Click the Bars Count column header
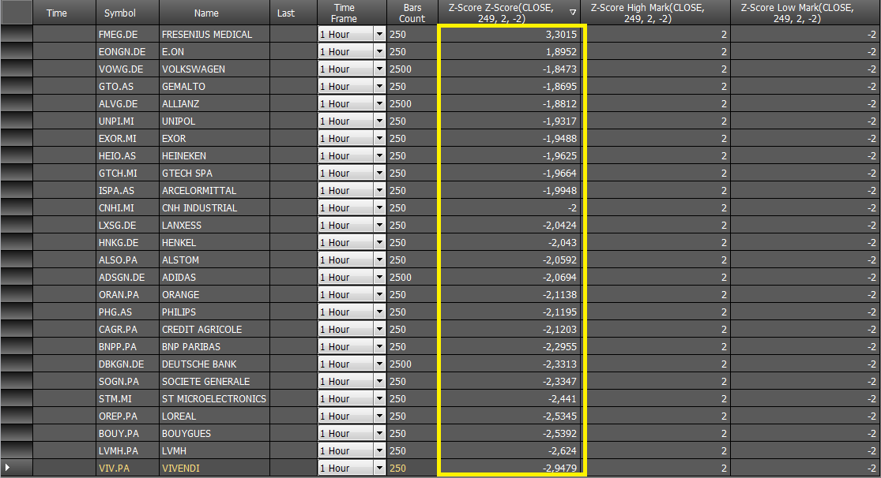Screen dimensions: 881x478 point(412,13)
